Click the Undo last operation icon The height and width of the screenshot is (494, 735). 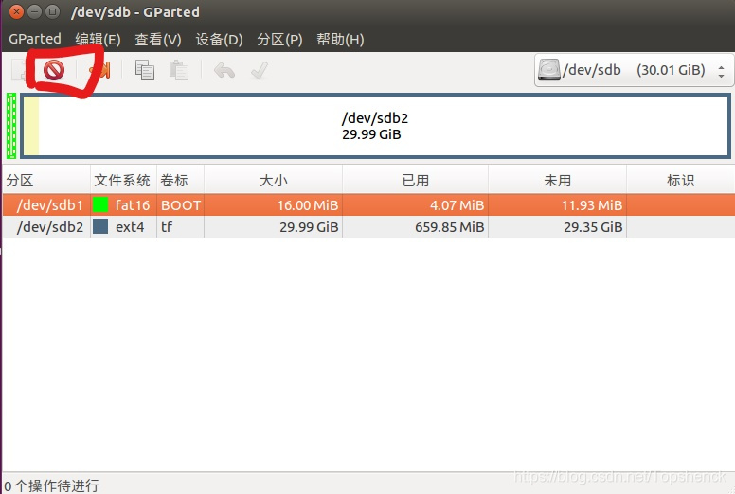(x=224, y=71)
